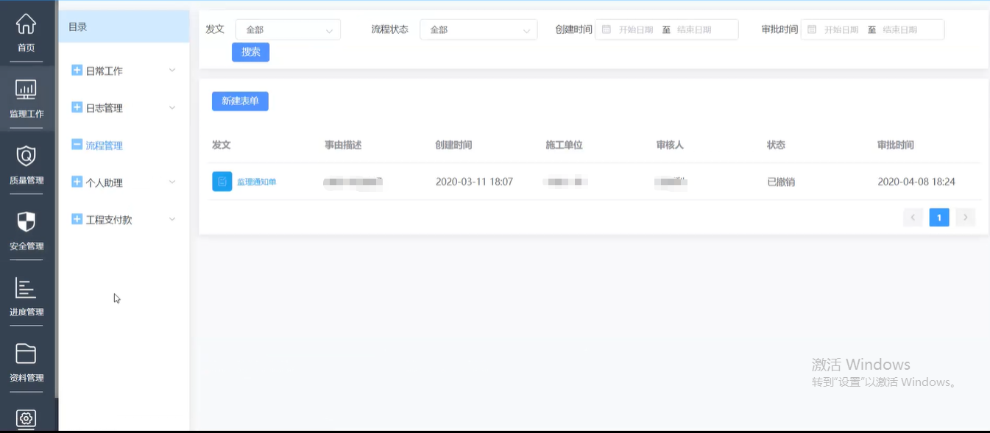
Task: Open the 安全管理 shield icon
Action: click(26, 223)
